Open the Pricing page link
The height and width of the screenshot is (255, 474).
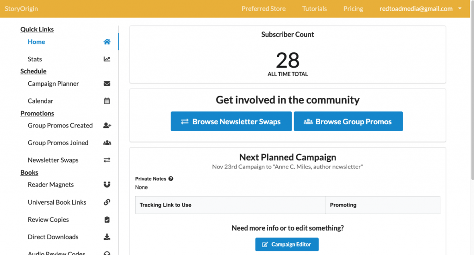[x=353, y=9]
